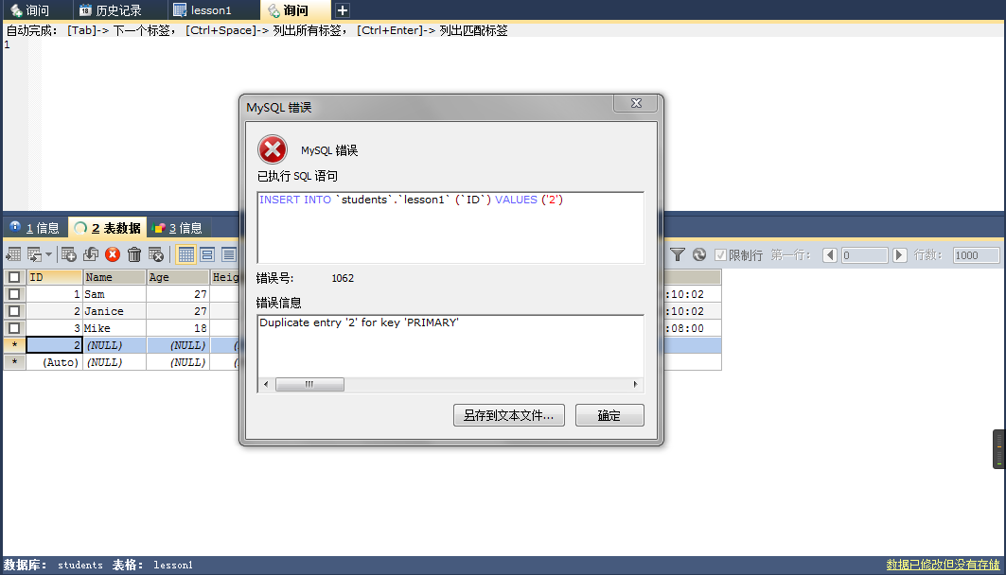
Task: Click the duplicate row icon
Action: pyautogui.click(x=91, y=254)
